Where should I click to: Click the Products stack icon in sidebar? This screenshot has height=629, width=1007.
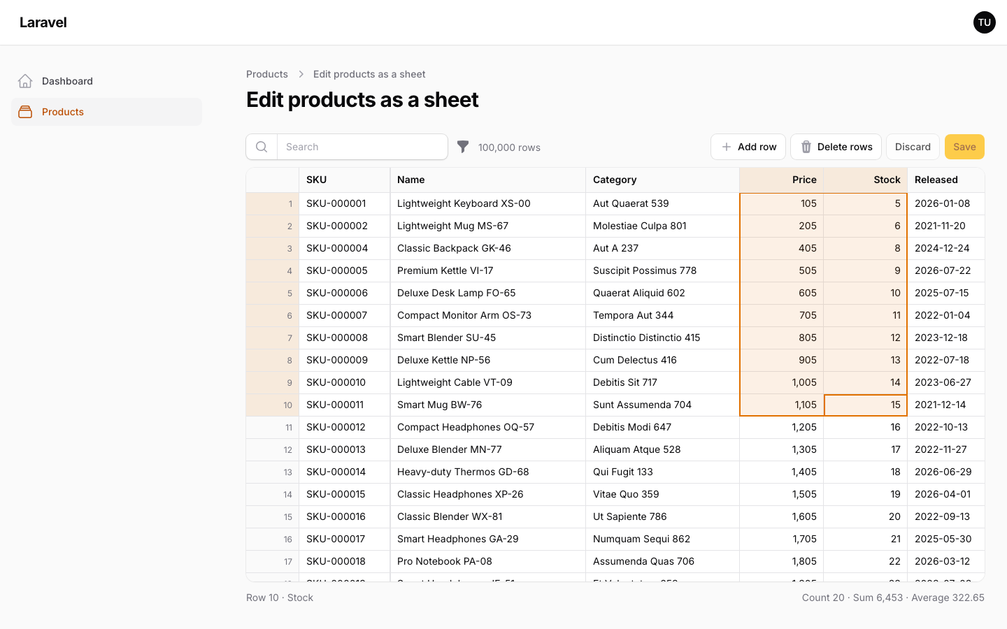tap(25, 112)
